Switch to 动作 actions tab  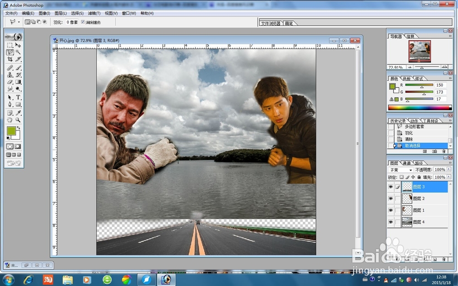(x=414, y=121)
